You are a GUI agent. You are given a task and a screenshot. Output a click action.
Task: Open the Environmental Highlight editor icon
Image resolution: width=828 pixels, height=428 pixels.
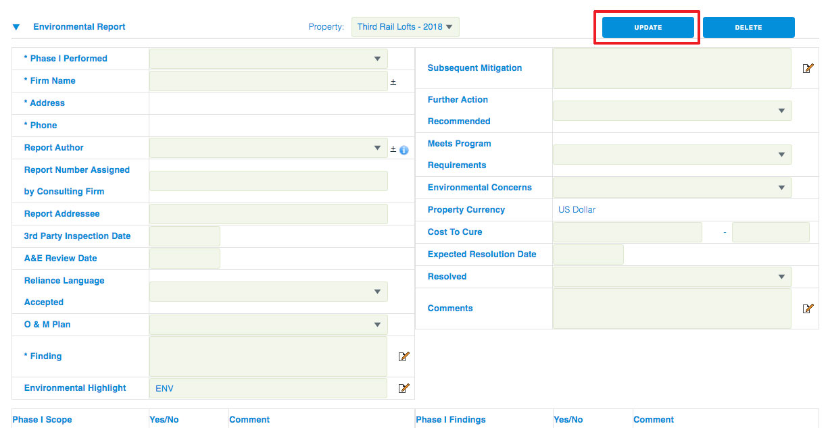pyautogui.click(x=404, y=388)
